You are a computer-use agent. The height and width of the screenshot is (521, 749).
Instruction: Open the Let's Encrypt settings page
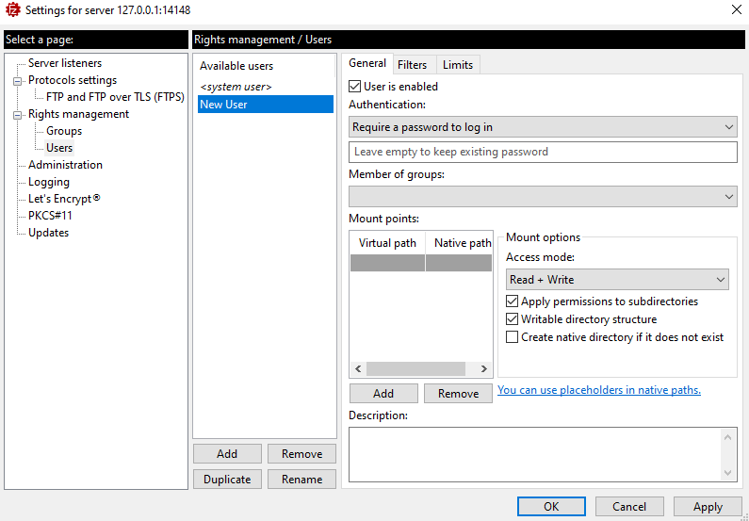(63, 199)
